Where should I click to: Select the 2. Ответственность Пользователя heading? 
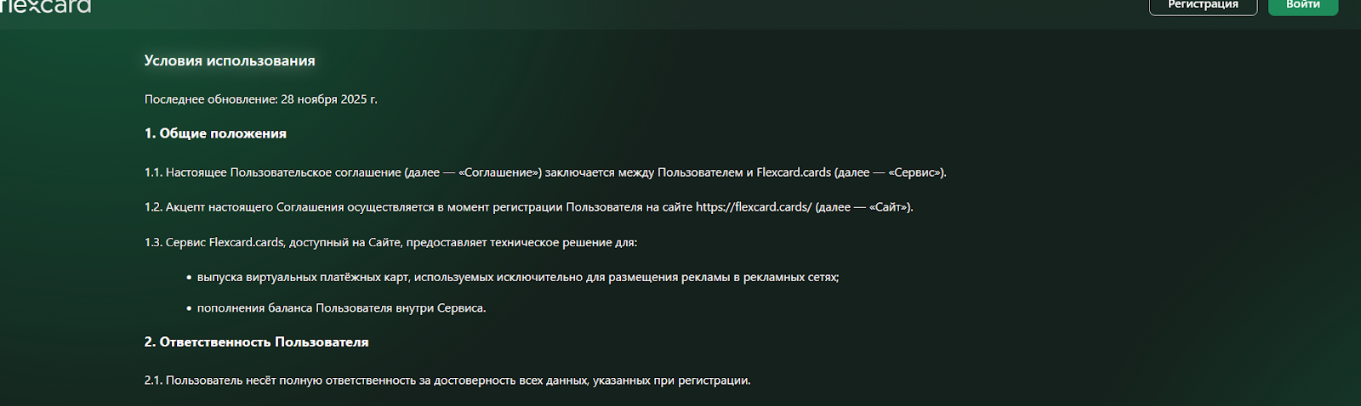point(256,342)
